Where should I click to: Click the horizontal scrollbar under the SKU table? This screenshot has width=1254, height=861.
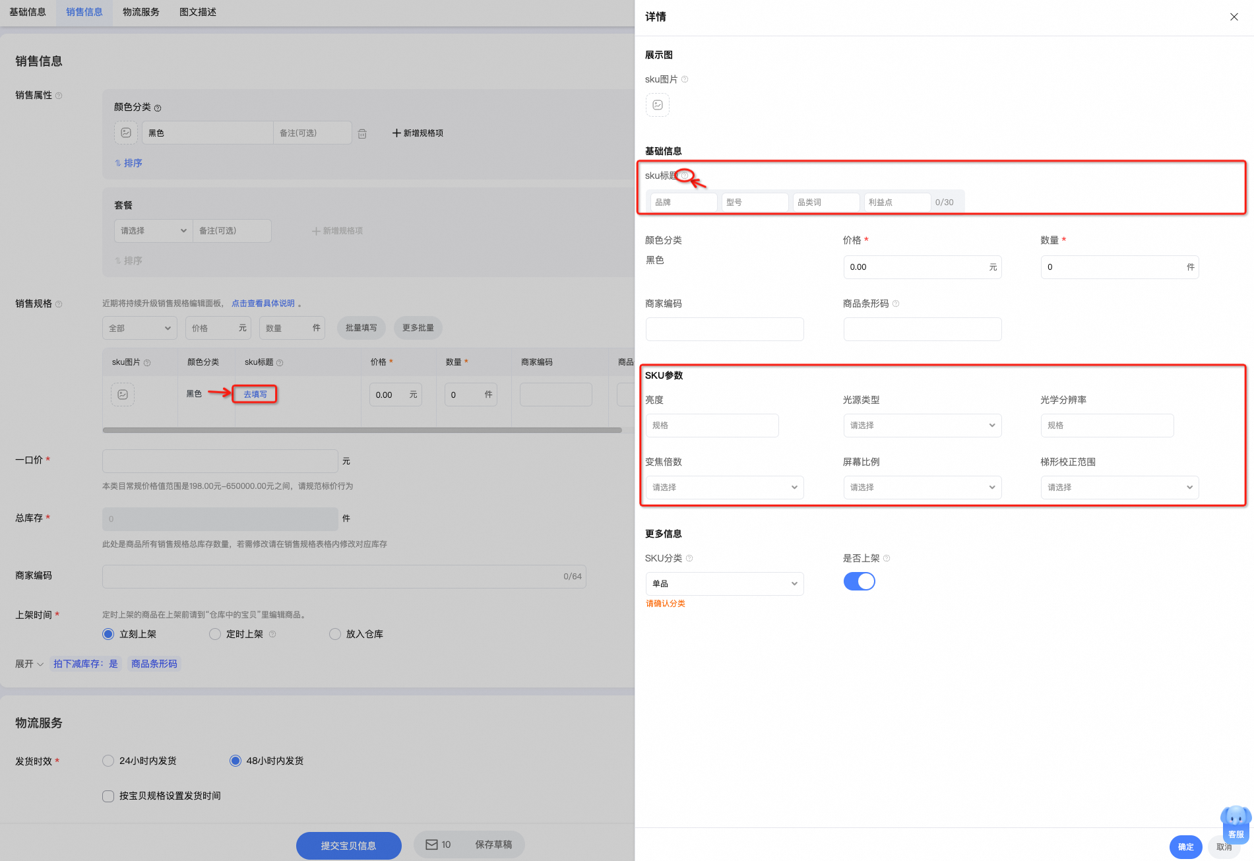point(362,430)
